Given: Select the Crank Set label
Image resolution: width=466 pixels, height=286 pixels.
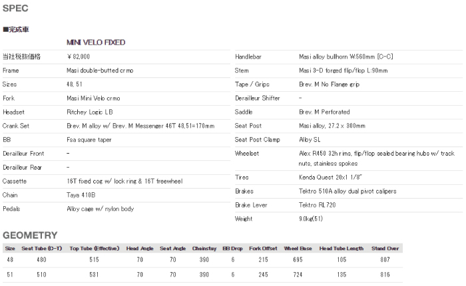Looking at the screenshot, I should click(x=16, y=126).
